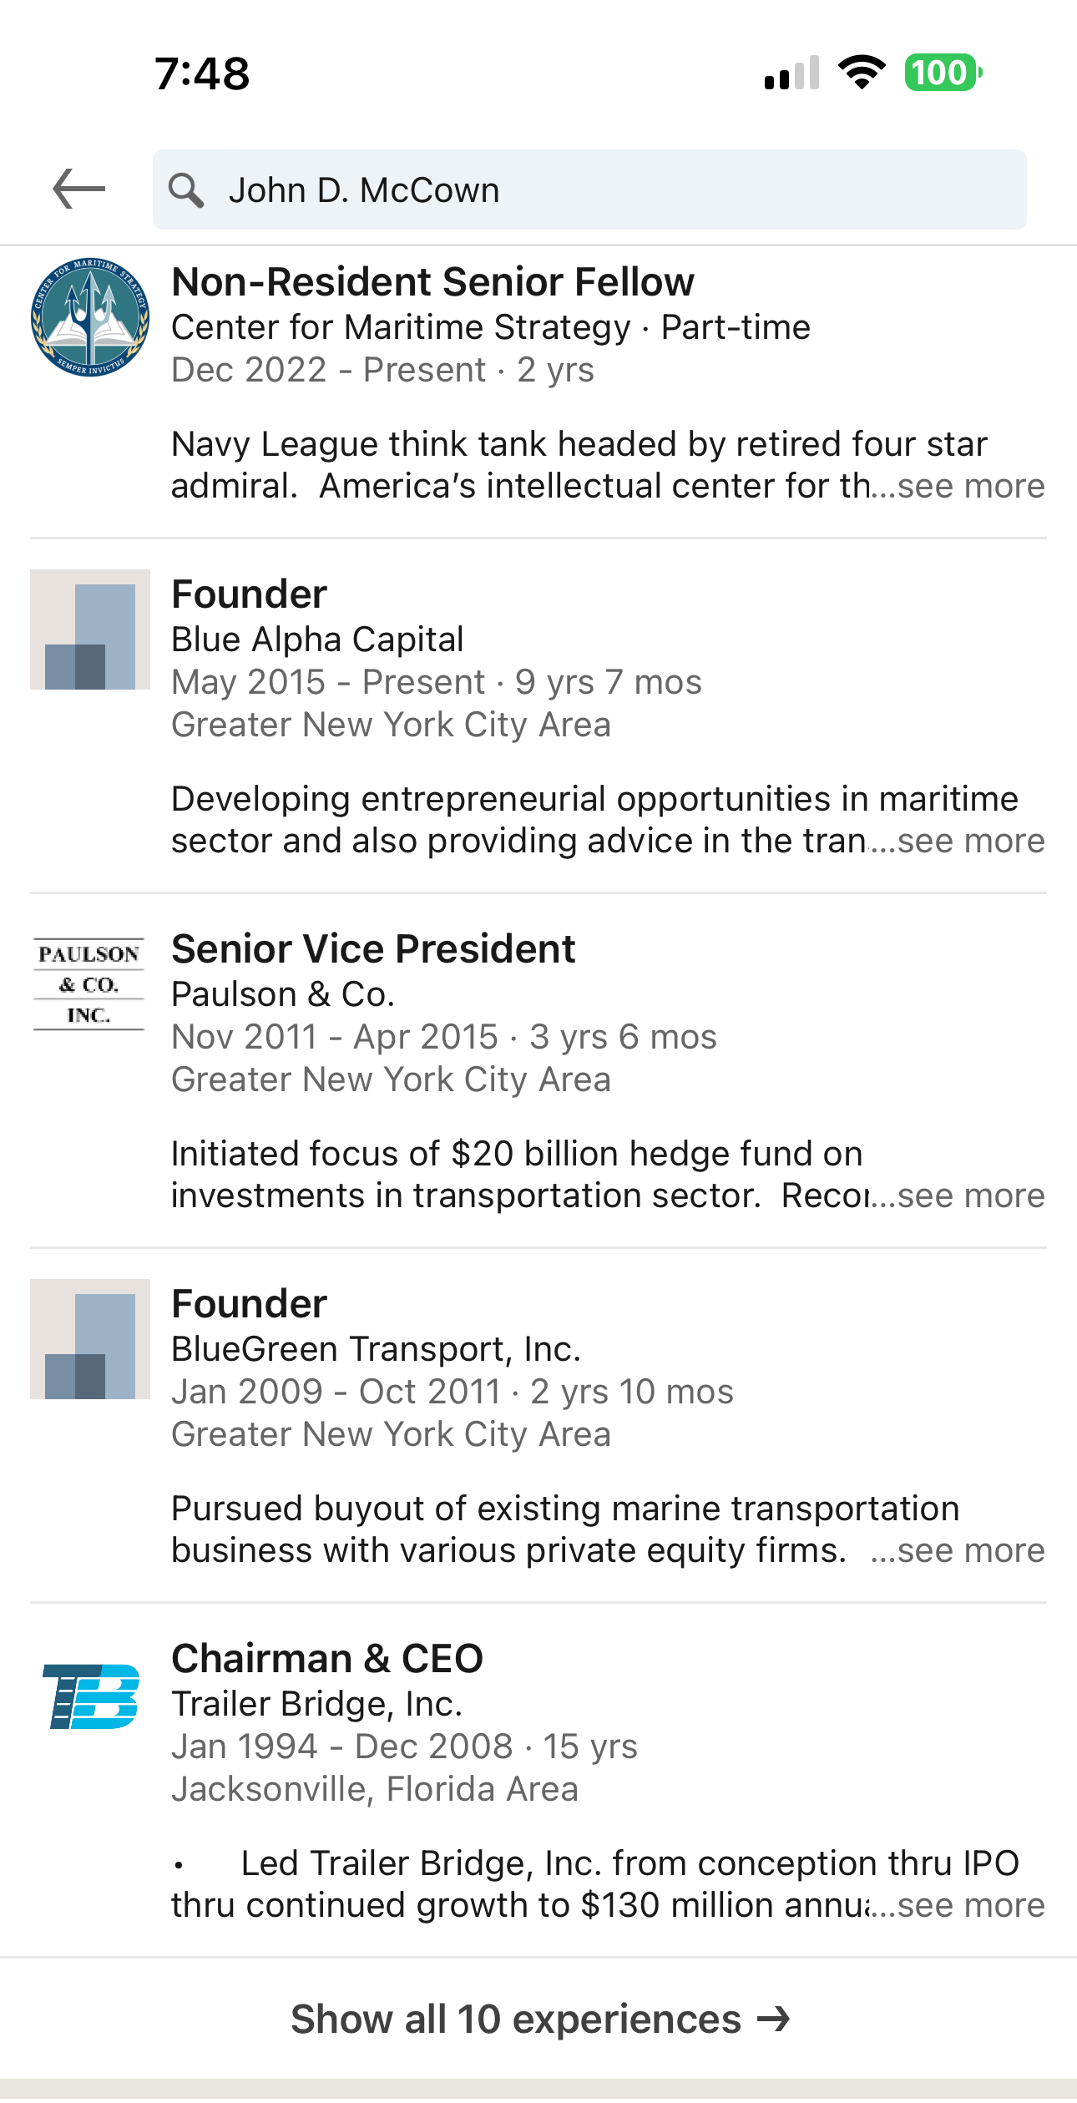Tap the battery indicator in the status bar

(944, 73)
